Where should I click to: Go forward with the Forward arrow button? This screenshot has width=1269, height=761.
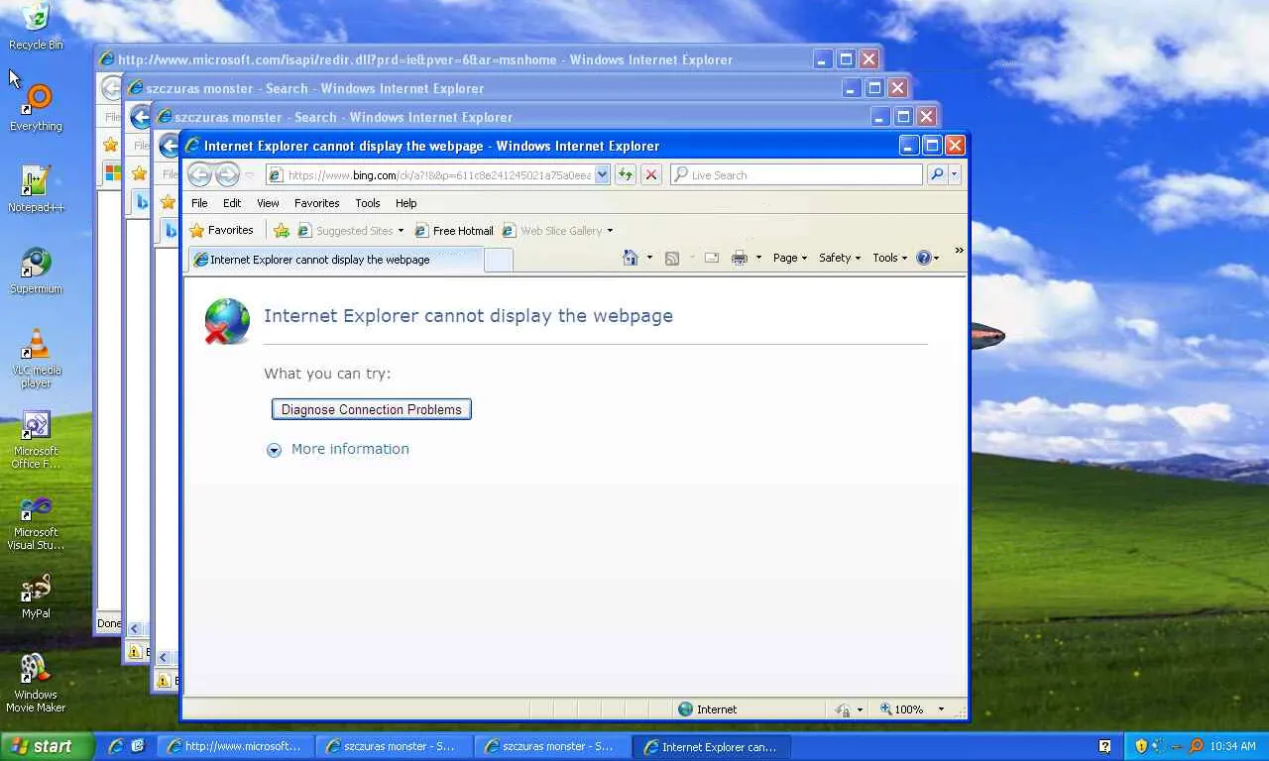[227, 175]
